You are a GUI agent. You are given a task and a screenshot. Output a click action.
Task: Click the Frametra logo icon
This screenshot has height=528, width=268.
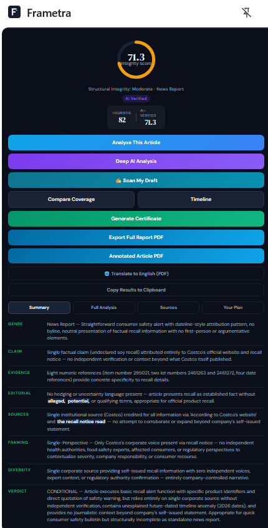[14, 12]
